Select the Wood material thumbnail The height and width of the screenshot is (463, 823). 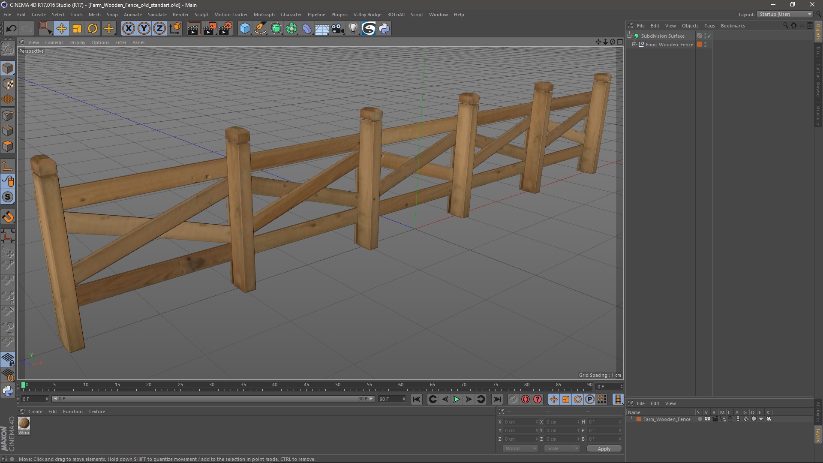pyautogui.click(x=24, y=423)
